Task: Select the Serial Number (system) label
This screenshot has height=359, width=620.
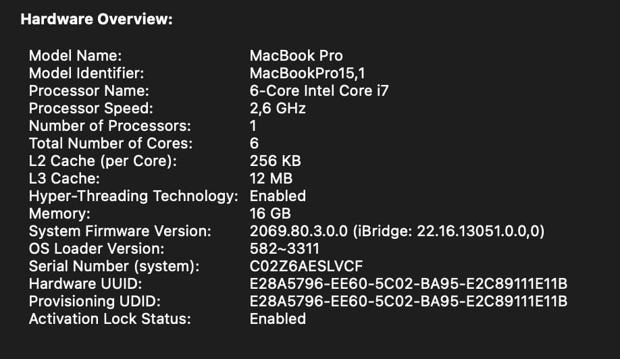Action: click(x=114, y=266)
